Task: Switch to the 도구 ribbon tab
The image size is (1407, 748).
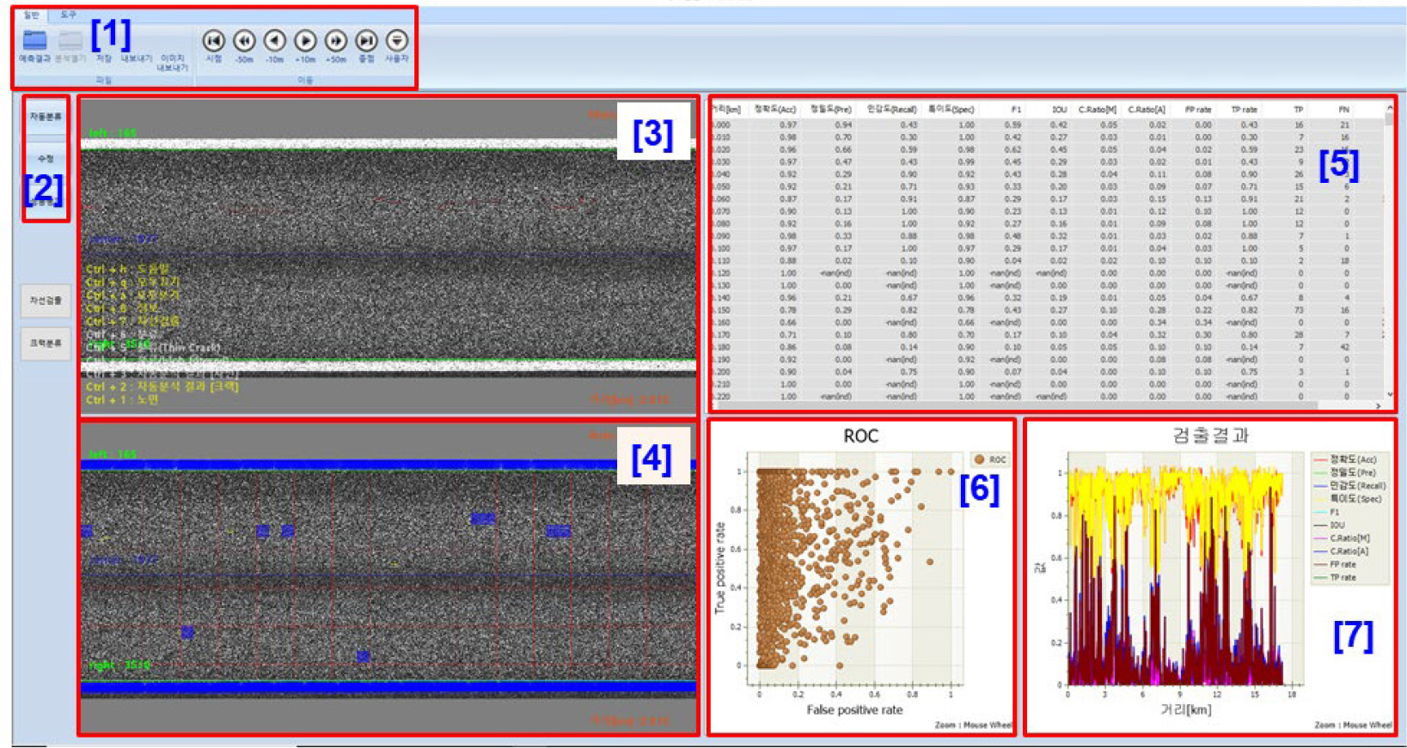Action: [x=68, y=15]
